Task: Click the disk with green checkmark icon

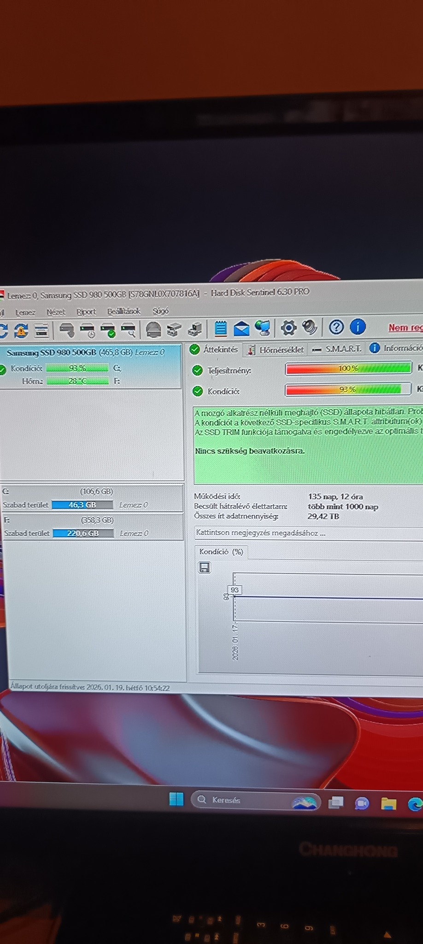Action: pyautogui.click(x=108, y=330)
